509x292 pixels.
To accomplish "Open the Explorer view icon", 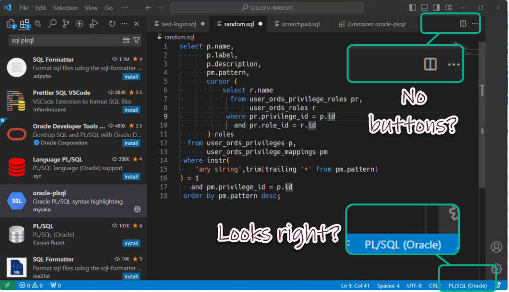I will coord(11,24).
